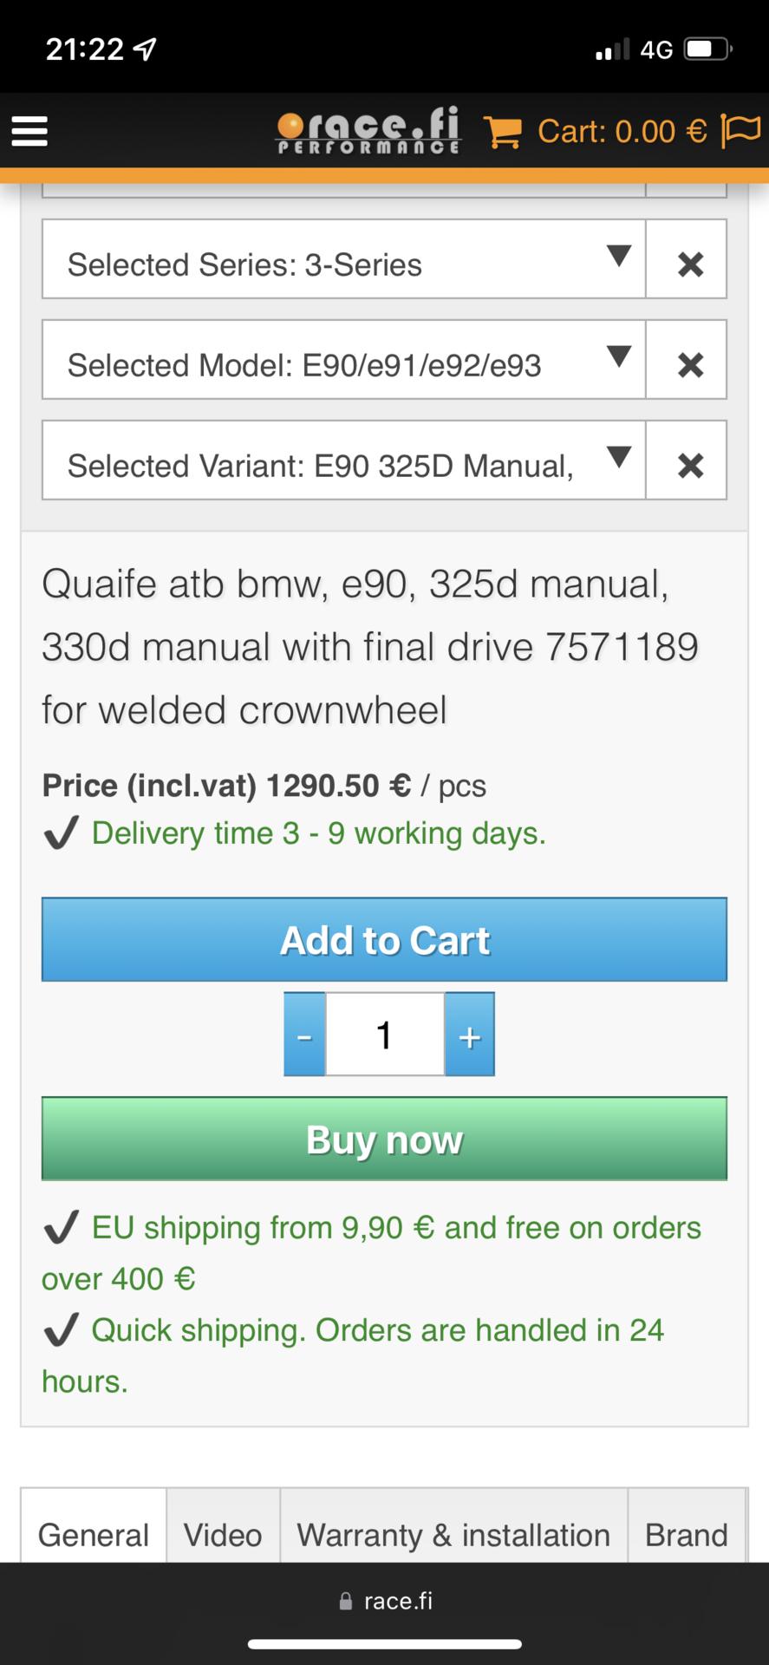Screen dimensions: 769x1665
Task: Increase quantity with the plus button
Action: (470, 1035)
